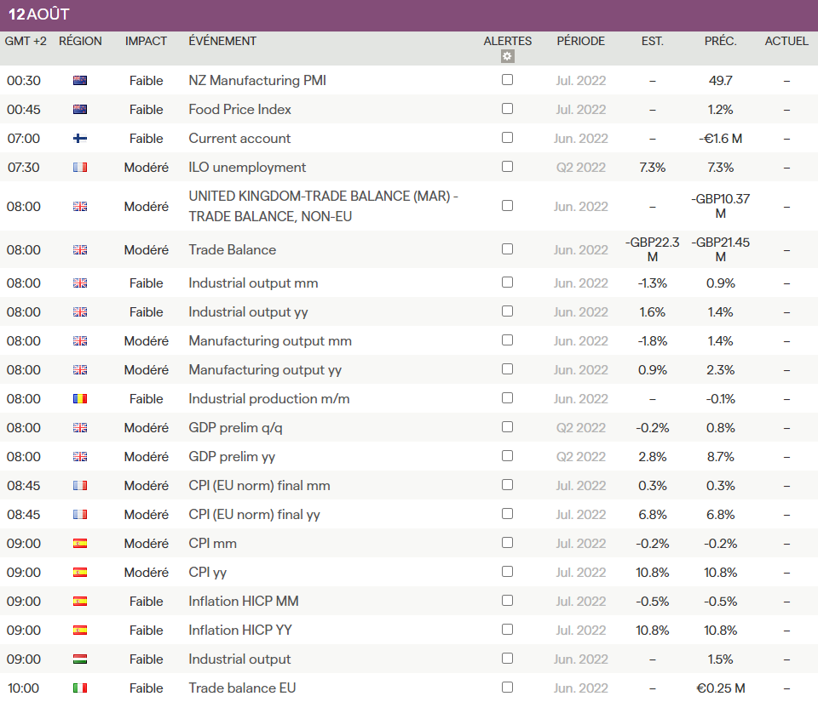Click the ALERTES column header
The height and width of the screenshot is (702, 818).
pos(508,41)
